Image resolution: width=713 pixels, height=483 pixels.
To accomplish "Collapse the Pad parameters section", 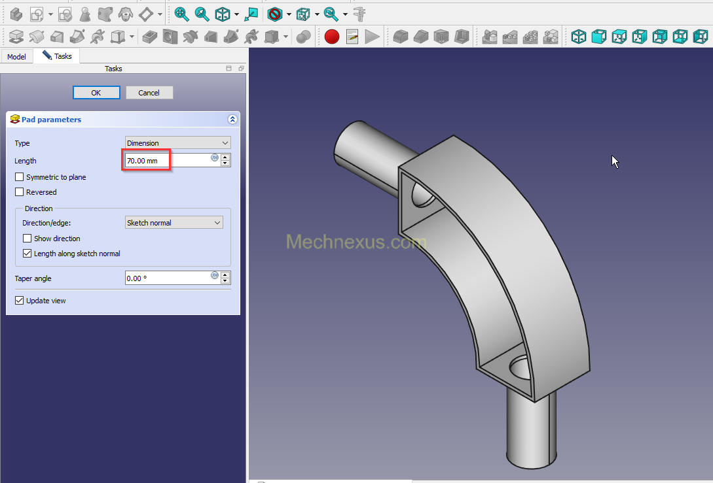I will pyautogui.click(x=232, y=120).
